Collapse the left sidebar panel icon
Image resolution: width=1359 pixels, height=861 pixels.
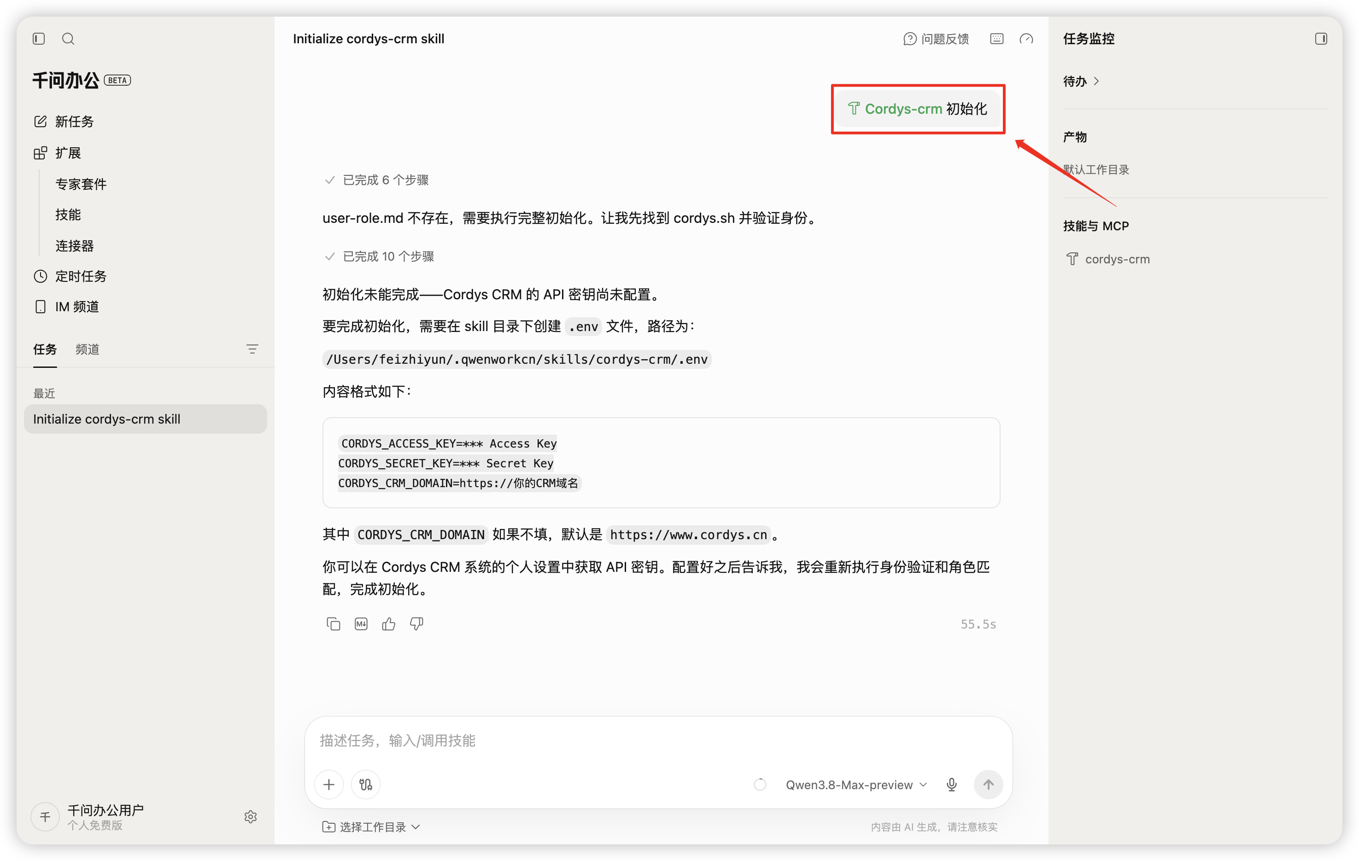point(39,38)
